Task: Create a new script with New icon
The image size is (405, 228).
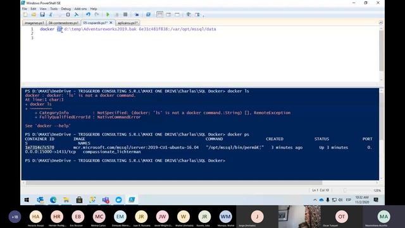Action: point(25,15)
